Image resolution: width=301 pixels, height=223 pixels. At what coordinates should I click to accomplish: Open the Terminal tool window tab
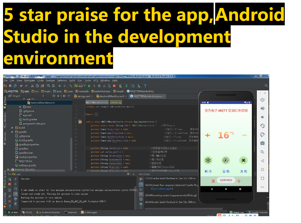[71, 212]
